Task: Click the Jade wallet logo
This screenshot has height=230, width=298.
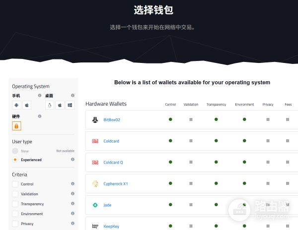Action: tap(95, 205)
